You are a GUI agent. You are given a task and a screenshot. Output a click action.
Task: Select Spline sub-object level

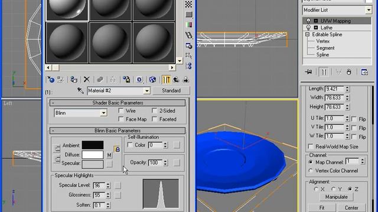tap(322, 55)
